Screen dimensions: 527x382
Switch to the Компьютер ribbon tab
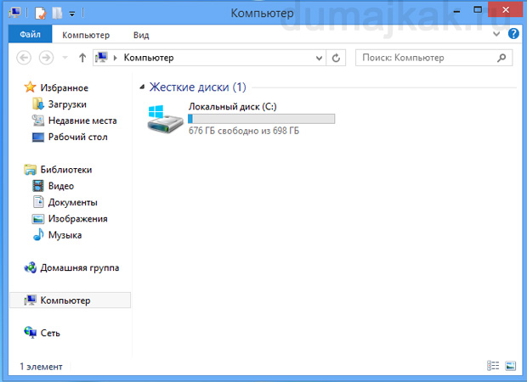tap(86, 35)
